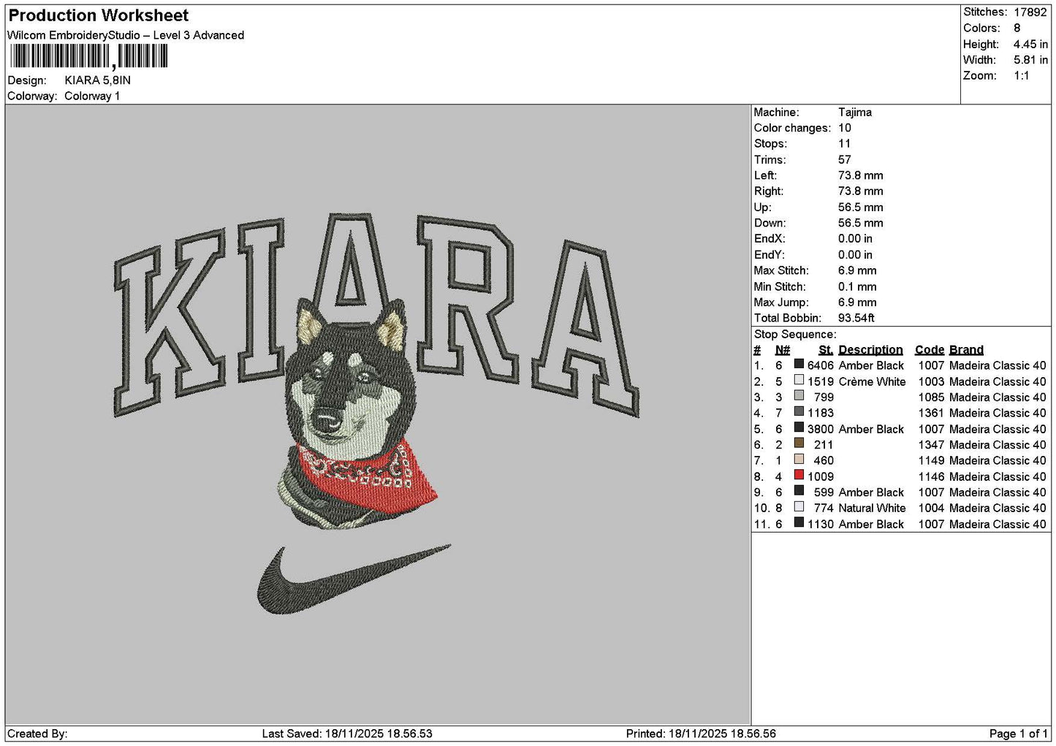Click the Height value 4.45 in
Image resolution: width=1056 pixels, height=746 pixels.
point(1030,44)
